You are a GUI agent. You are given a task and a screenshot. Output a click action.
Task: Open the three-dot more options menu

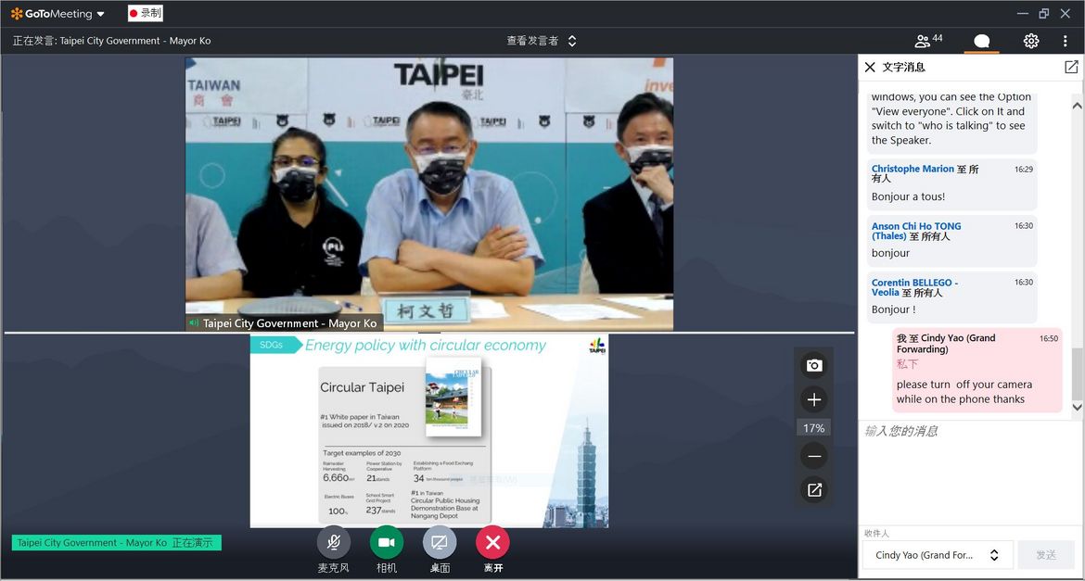[x=1066, y=41]
